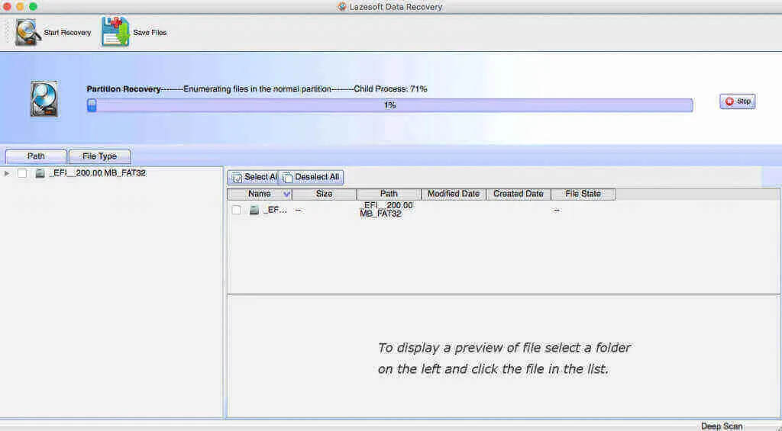The height and width of the screenshot is (431, 782).
Task: Click the Save Files label
Action: [x=150, y=32]
